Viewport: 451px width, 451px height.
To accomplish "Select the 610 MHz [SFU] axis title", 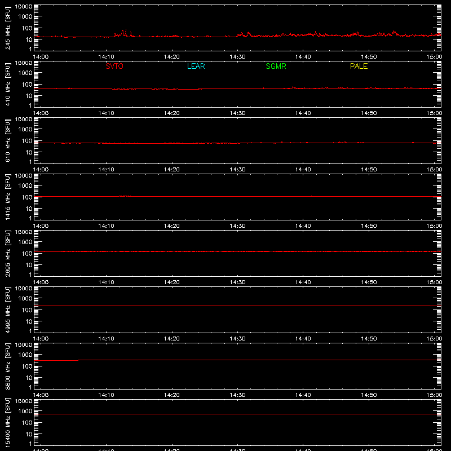I will tap(7, 140).
